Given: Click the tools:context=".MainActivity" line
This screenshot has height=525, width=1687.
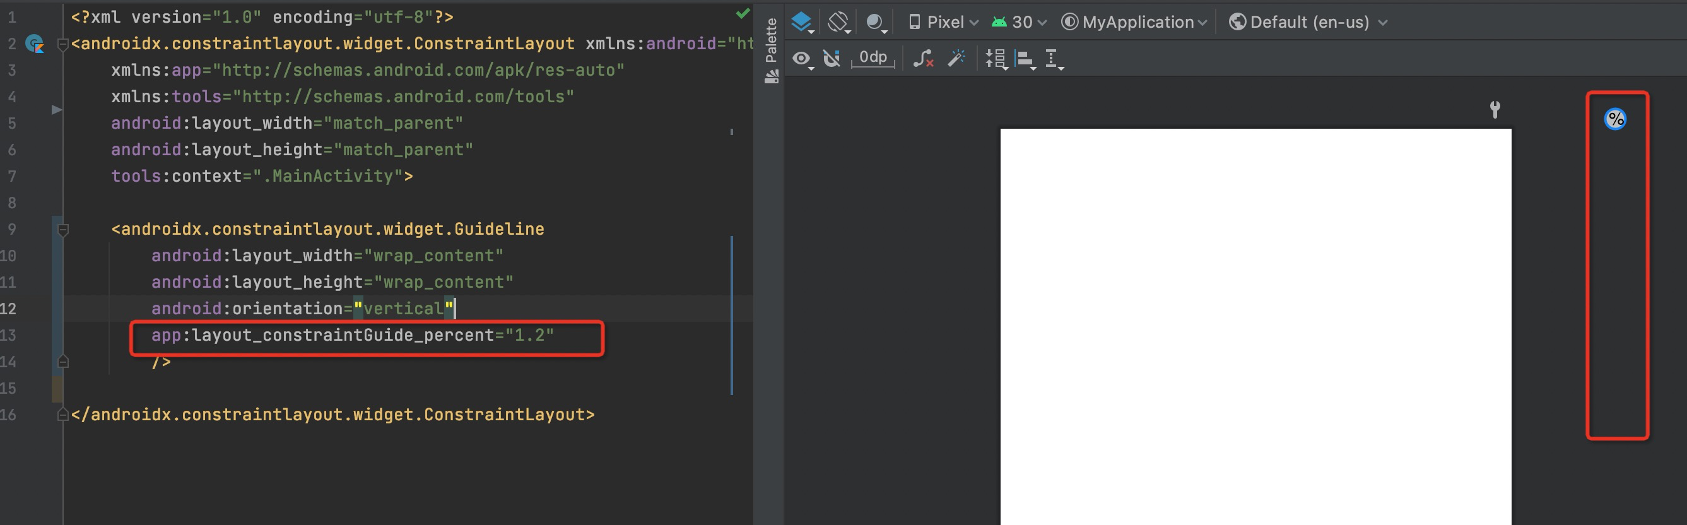Looking at the screenshot, I should pos(262,176).
